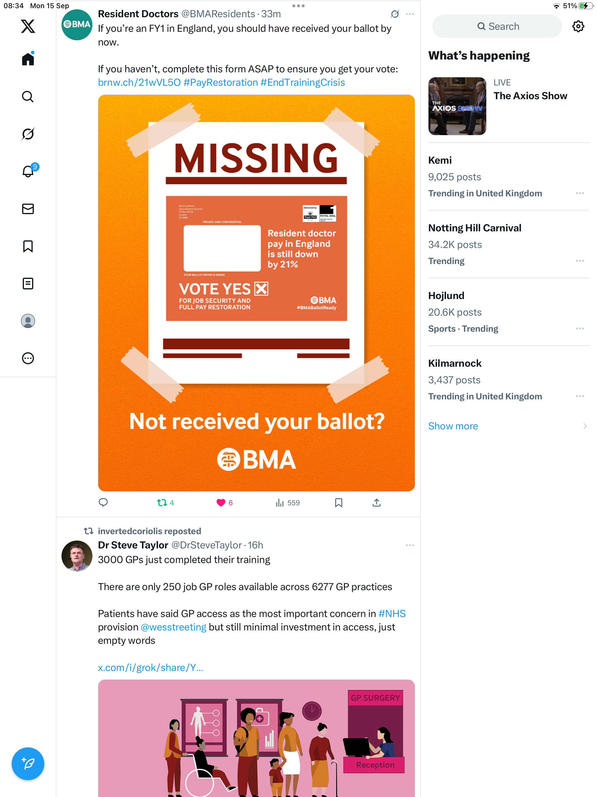Open the Notifications bell
Screen dimensions: 597x797
pyautogui.click(x=28, y=172)
